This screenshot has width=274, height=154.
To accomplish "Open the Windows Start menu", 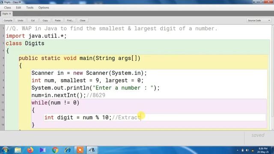I will [5, 150].
